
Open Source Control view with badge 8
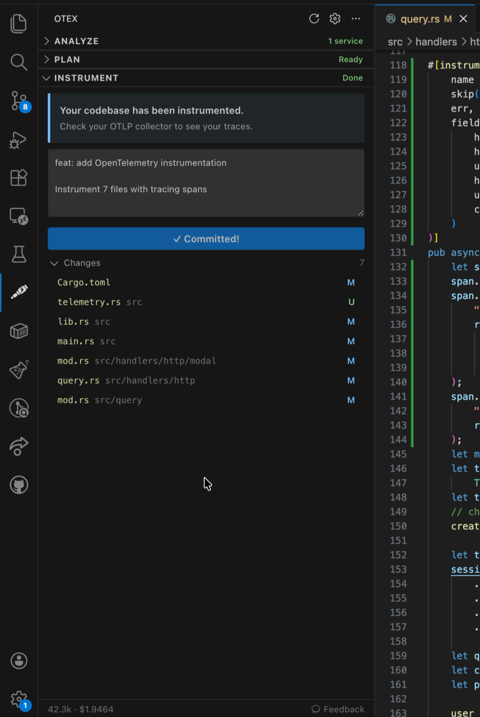pos(18,101)
